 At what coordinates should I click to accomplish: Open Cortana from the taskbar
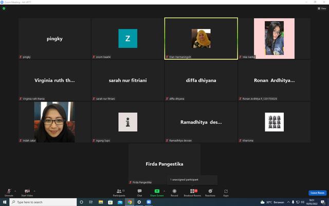81,202
